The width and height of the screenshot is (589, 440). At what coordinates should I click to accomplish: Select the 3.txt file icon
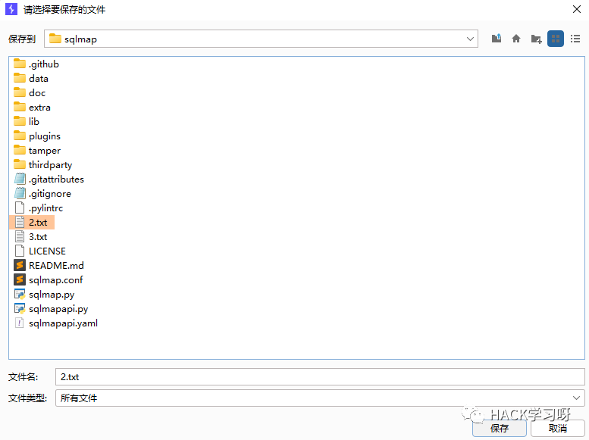[20, 236]
